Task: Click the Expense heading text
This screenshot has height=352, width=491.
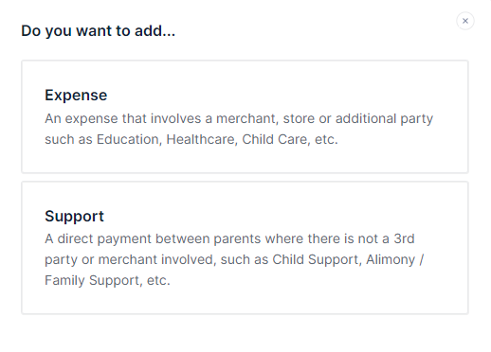Action: click(x=76, y=96)
